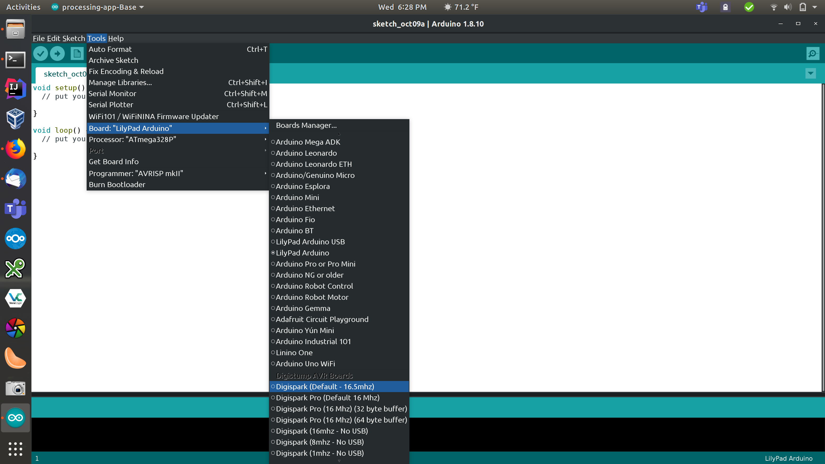The image size is (825, 464).
Task: Open KeePassXC from the dock
Action: (x=15, y=268)
